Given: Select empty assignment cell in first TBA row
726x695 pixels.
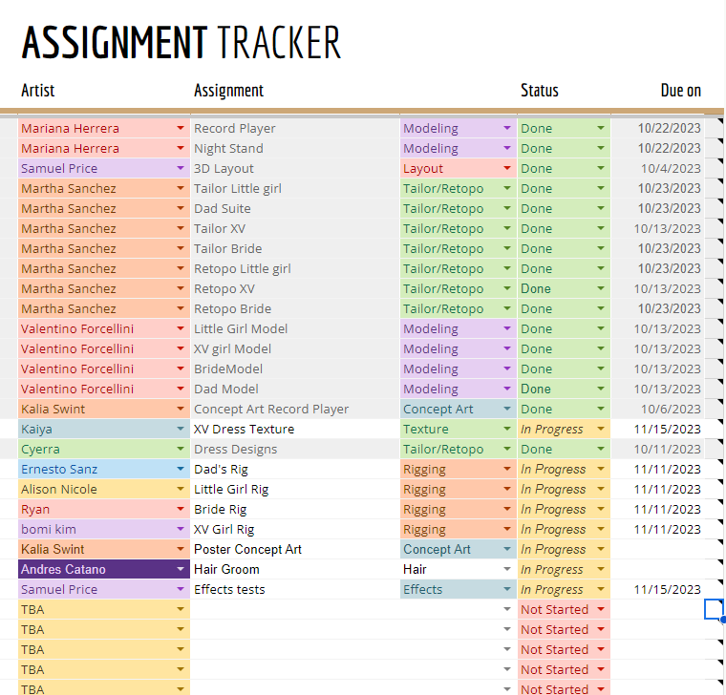Looking at the screenshot, I should tap(295, 609).
